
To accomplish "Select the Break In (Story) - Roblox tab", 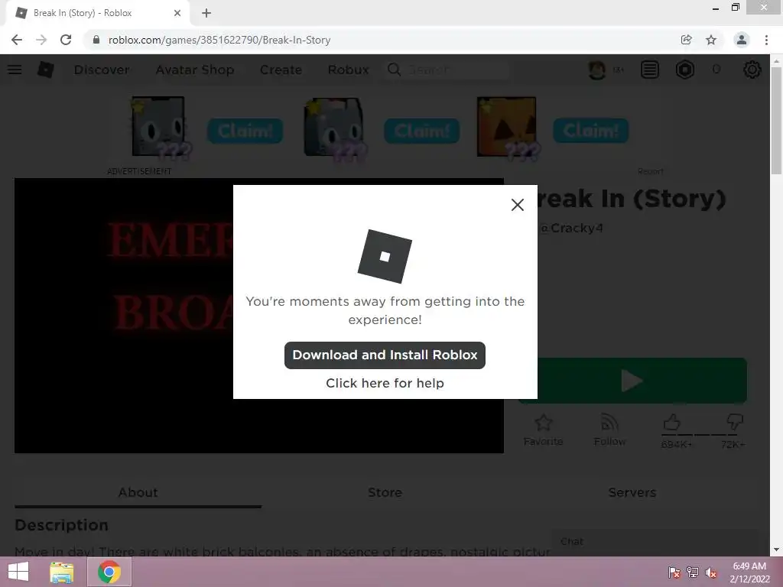I will coord(97,13).
